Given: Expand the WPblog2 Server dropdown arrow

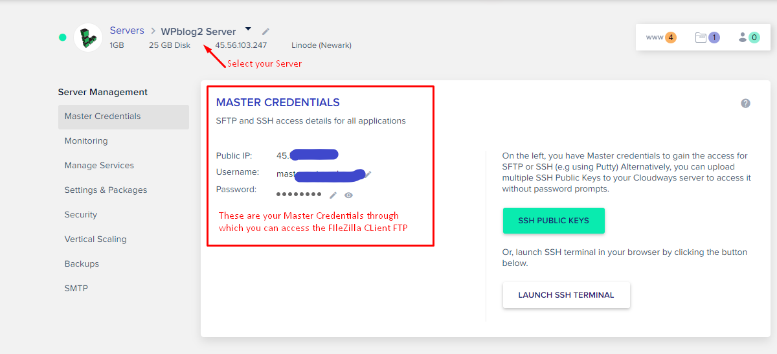Looking at the screenshot, I should (248, 30).
